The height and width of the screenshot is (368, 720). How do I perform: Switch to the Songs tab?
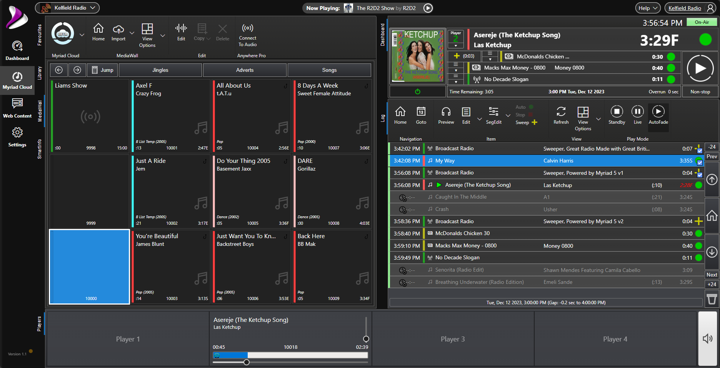coord(329,70)
